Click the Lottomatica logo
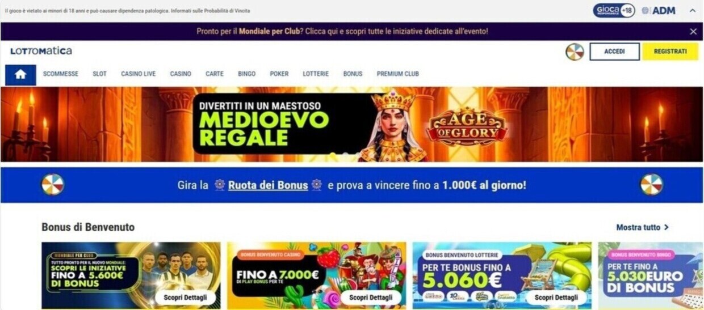 (x=41, y=51)
